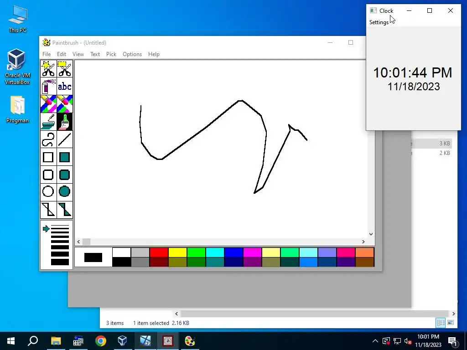Pick the cyan color swatch
The image size is (467, 350).
pyautogui.click(x=215, y=252)
